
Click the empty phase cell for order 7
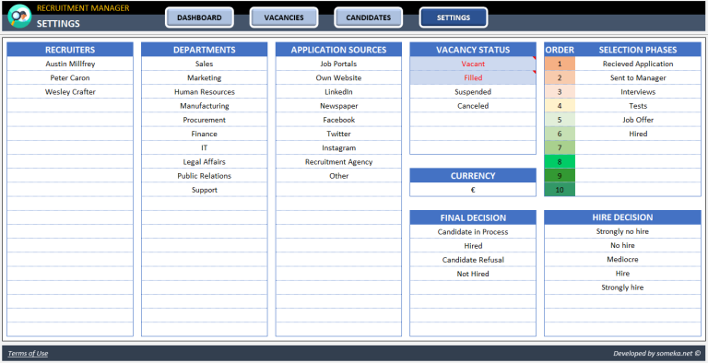pyautogui.click(x=638, y=147)
